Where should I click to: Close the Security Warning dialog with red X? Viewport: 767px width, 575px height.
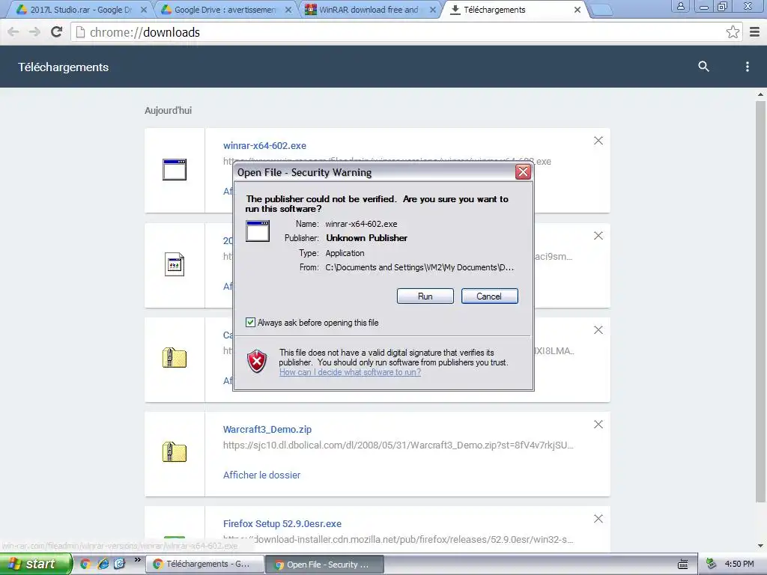click(523, 172)
